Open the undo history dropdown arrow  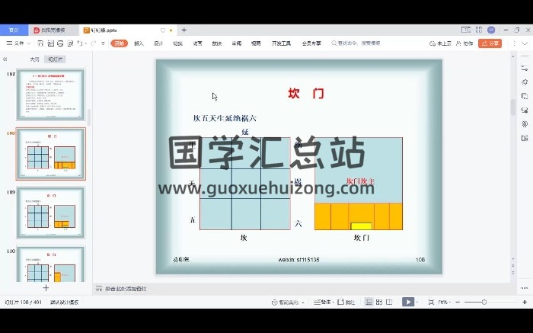coord(85,43)
